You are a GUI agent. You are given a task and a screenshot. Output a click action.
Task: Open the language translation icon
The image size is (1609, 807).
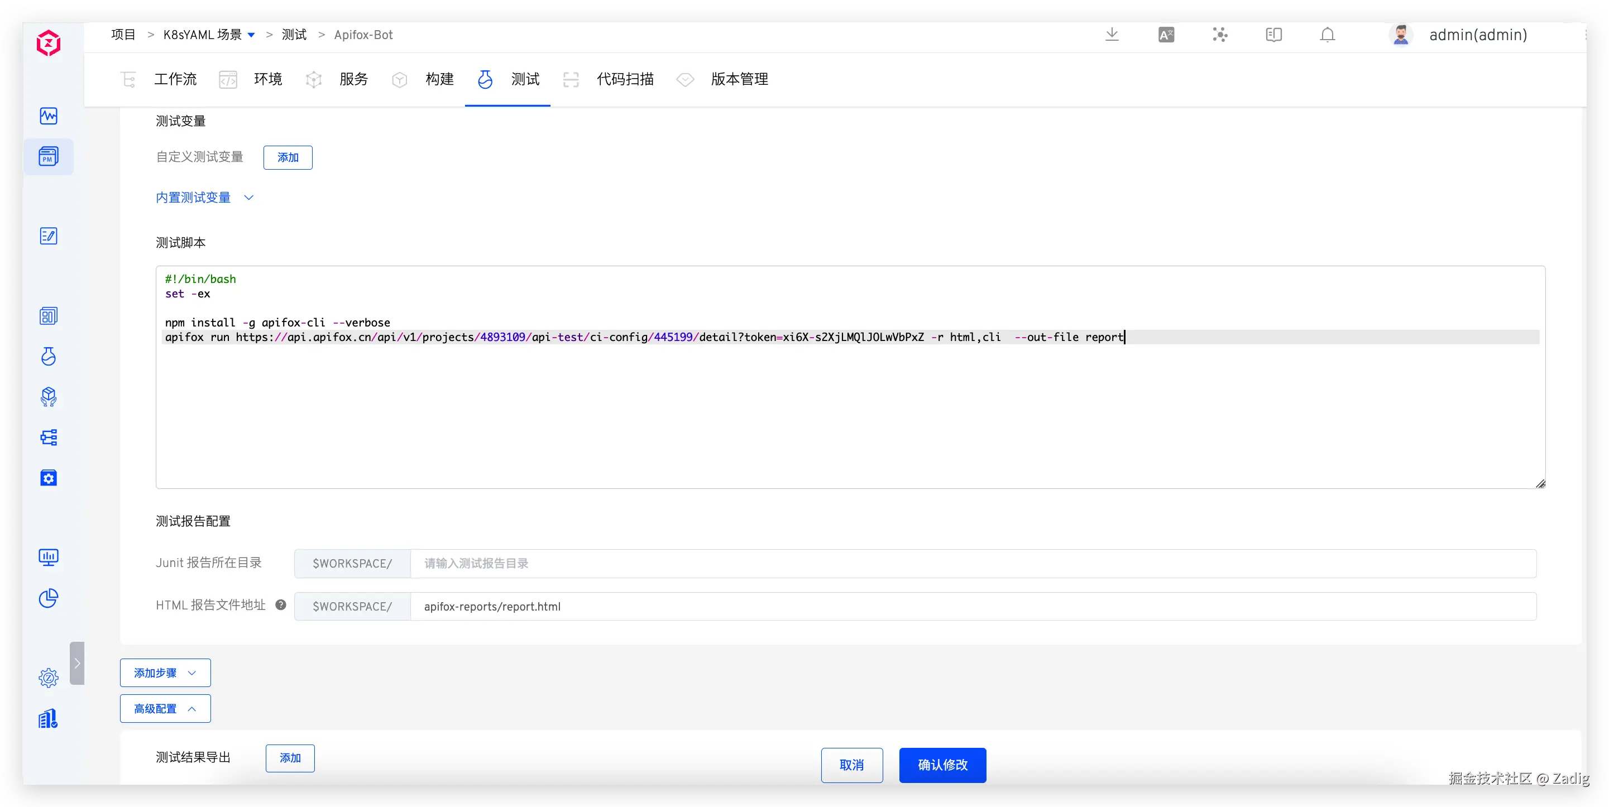[x=1166, y=35]
